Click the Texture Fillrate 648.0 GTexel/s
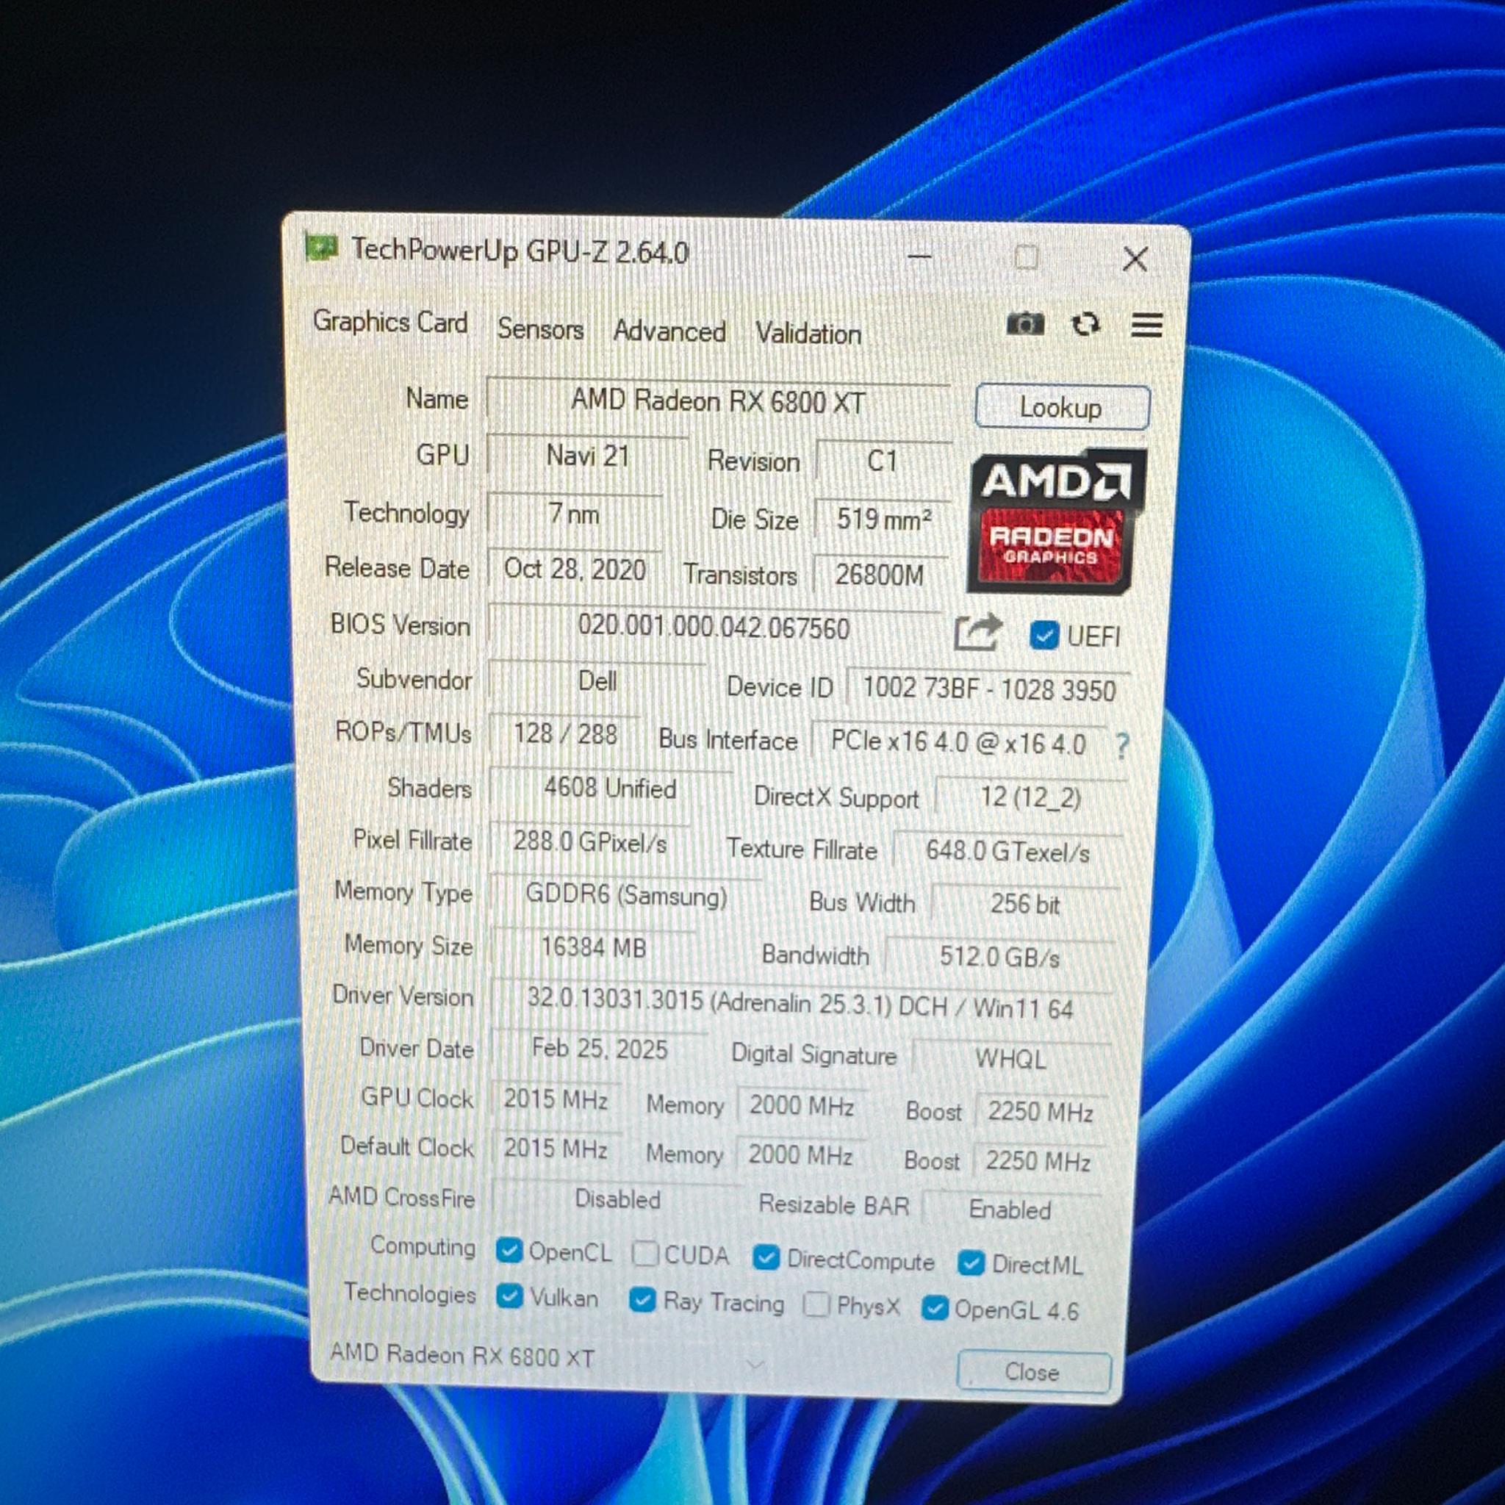1505x1505 pixels. [x=1008, y=851]
